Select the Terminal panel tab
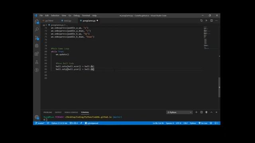Image resolution: width=255 pixels, height=143 pixels. [x=85, y=112]
